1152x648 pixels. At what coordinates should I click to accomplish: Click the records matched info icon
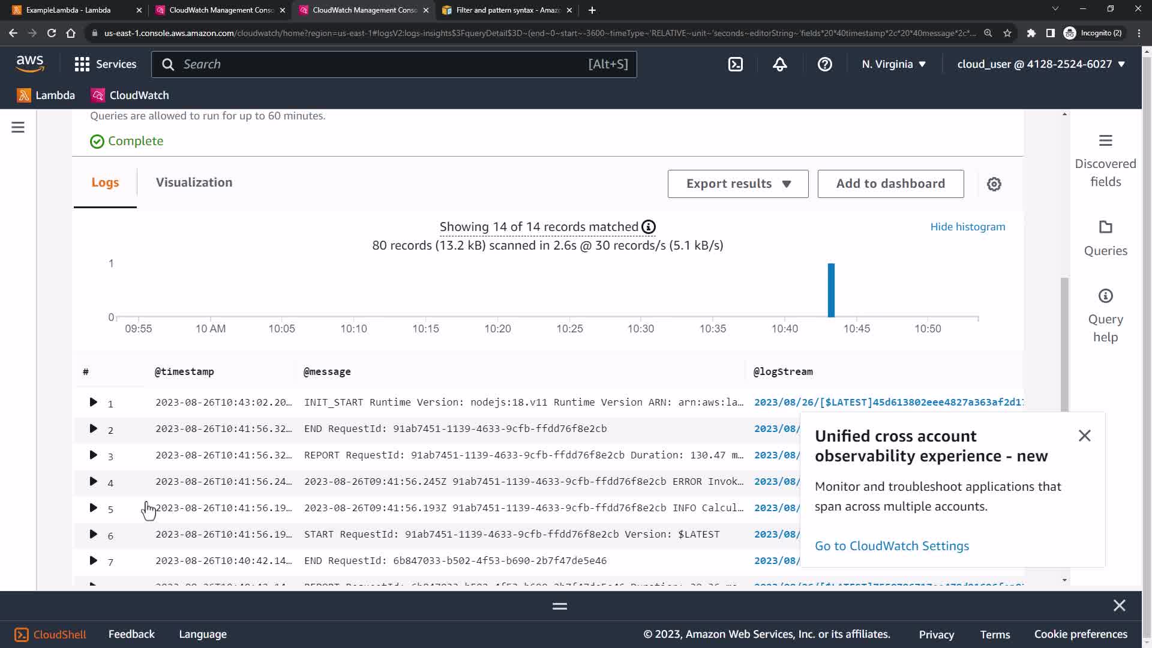(649, 227)
